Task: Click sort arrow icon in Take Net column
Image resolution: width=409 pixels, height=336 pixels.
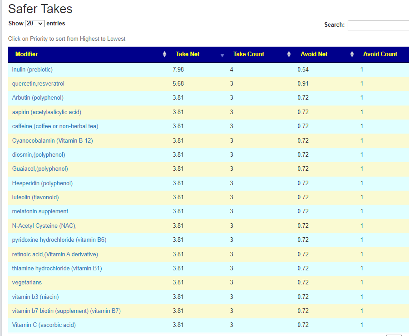Action: pos(222,55)
